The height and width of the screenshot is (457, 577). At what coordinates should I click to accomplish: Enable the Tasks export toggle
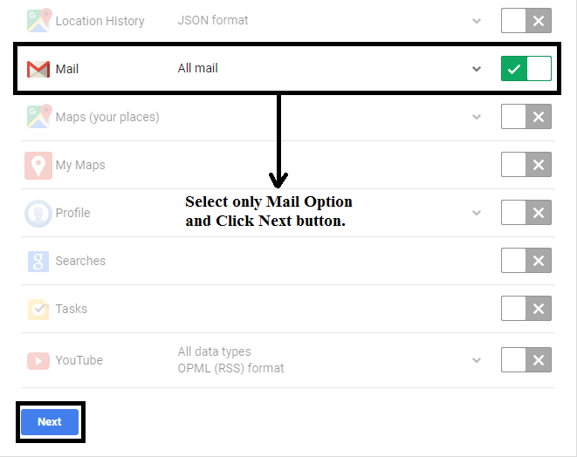[x=526, y=309]
